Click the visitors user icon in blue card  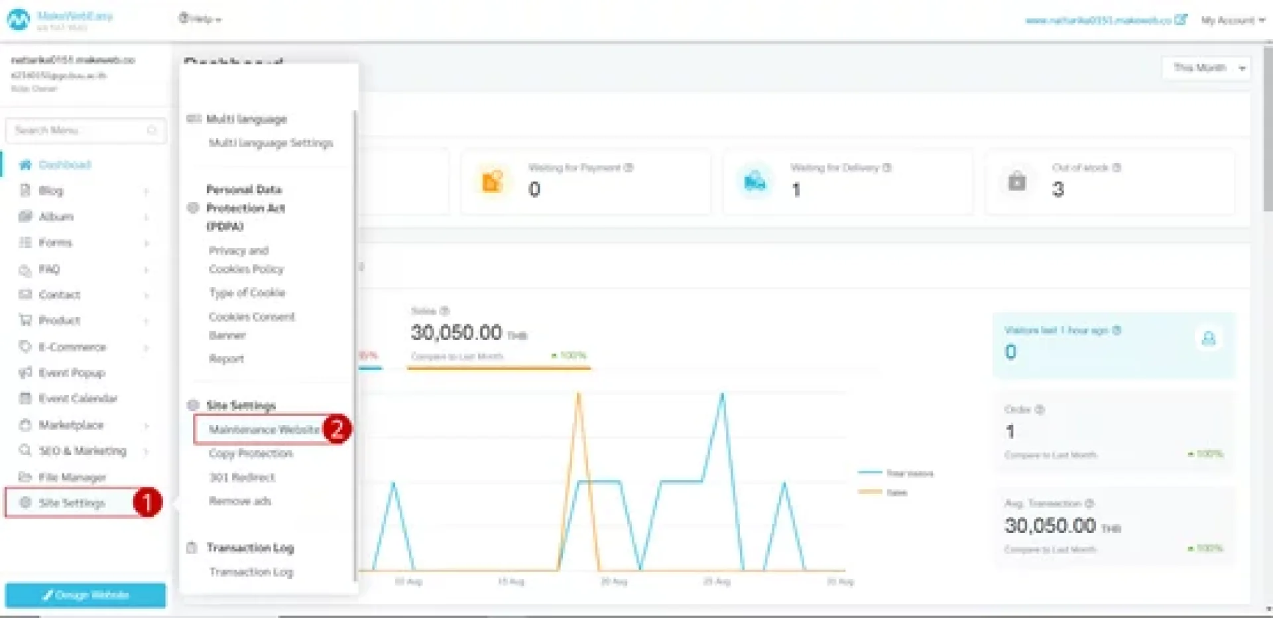pyautogui.click(x=1208, y=339)
